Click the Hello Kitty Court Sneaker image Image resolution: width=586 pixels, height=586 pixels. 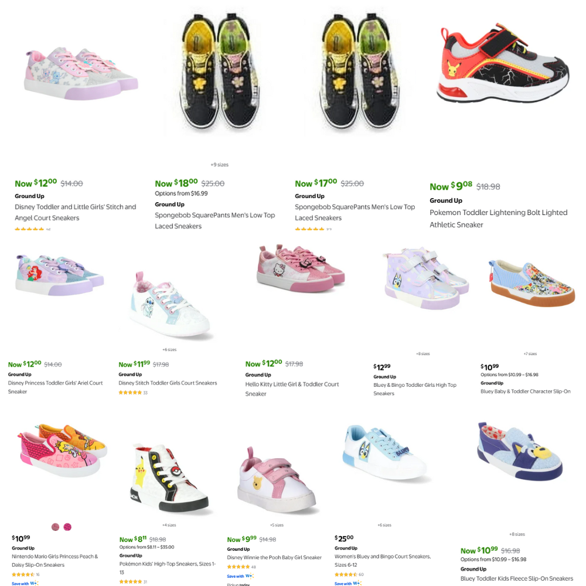301,268
